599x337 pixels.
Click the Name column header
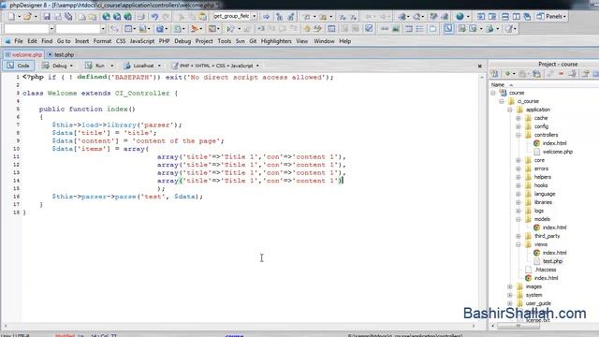coord(497,85)
